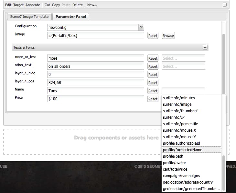
Task: Choose cart/totalPrice from the list
Action: tap(191, 169)
